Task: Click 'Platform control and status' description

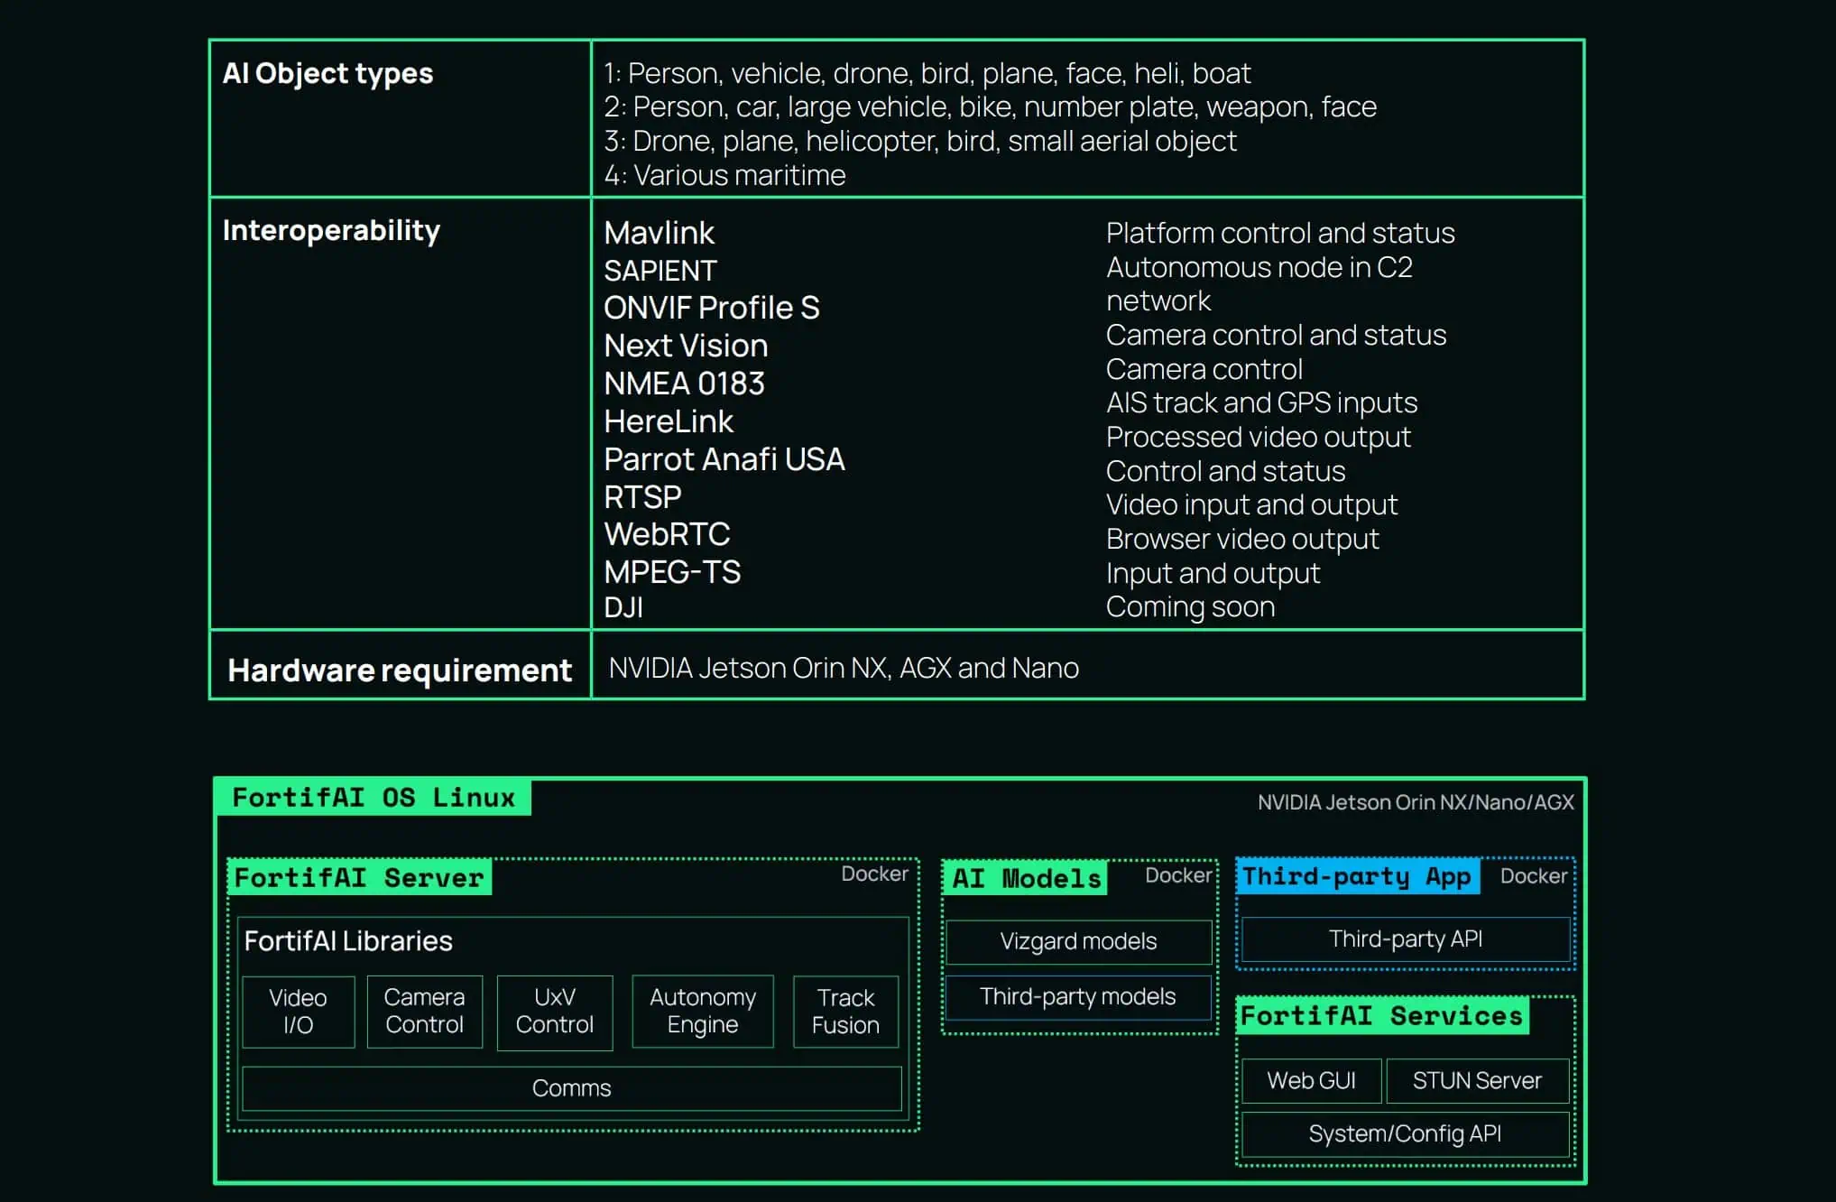Action: (1280, 233)
